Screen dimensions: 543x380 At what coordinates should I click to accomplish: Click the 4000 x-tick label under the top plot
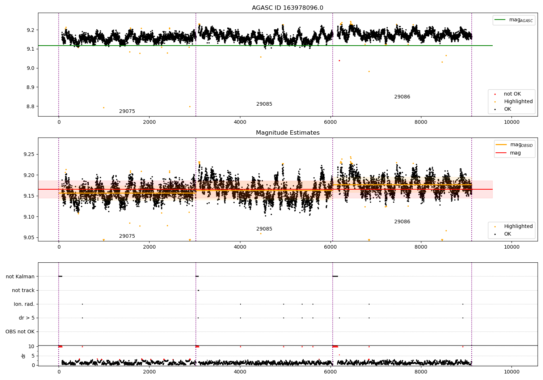pyautogui.click(x=240, y=122)
